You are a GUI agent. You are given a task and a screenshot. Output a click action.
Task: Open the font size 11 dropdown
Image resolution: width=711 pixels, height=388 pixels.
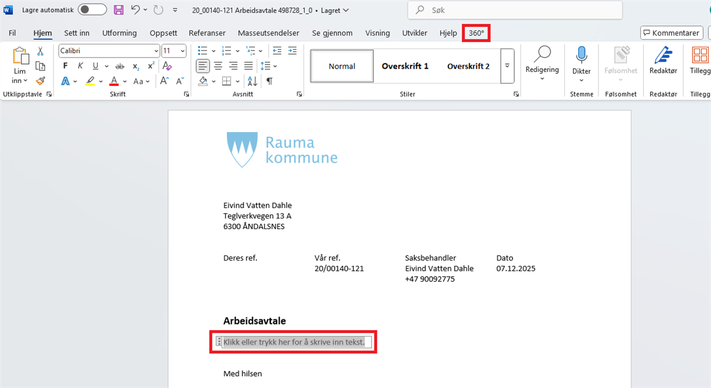click(x=182, y=51)
